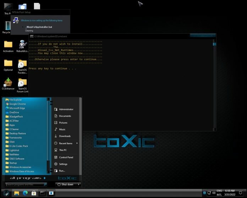
Task: Open the shut down options arrow
Action: [78, 184]
